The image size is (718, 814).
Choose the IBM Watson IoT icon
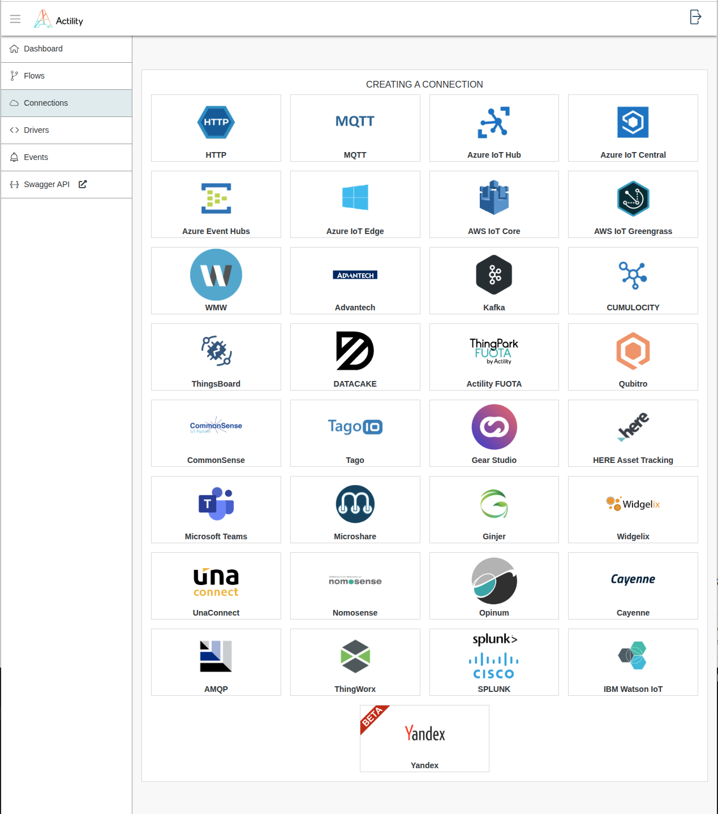click(x=633, y=656)
